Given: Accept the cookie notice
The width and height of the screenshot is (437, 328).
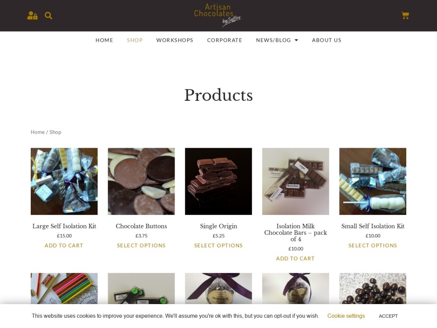Looking at the screenshot, I should tap(388, 316).
